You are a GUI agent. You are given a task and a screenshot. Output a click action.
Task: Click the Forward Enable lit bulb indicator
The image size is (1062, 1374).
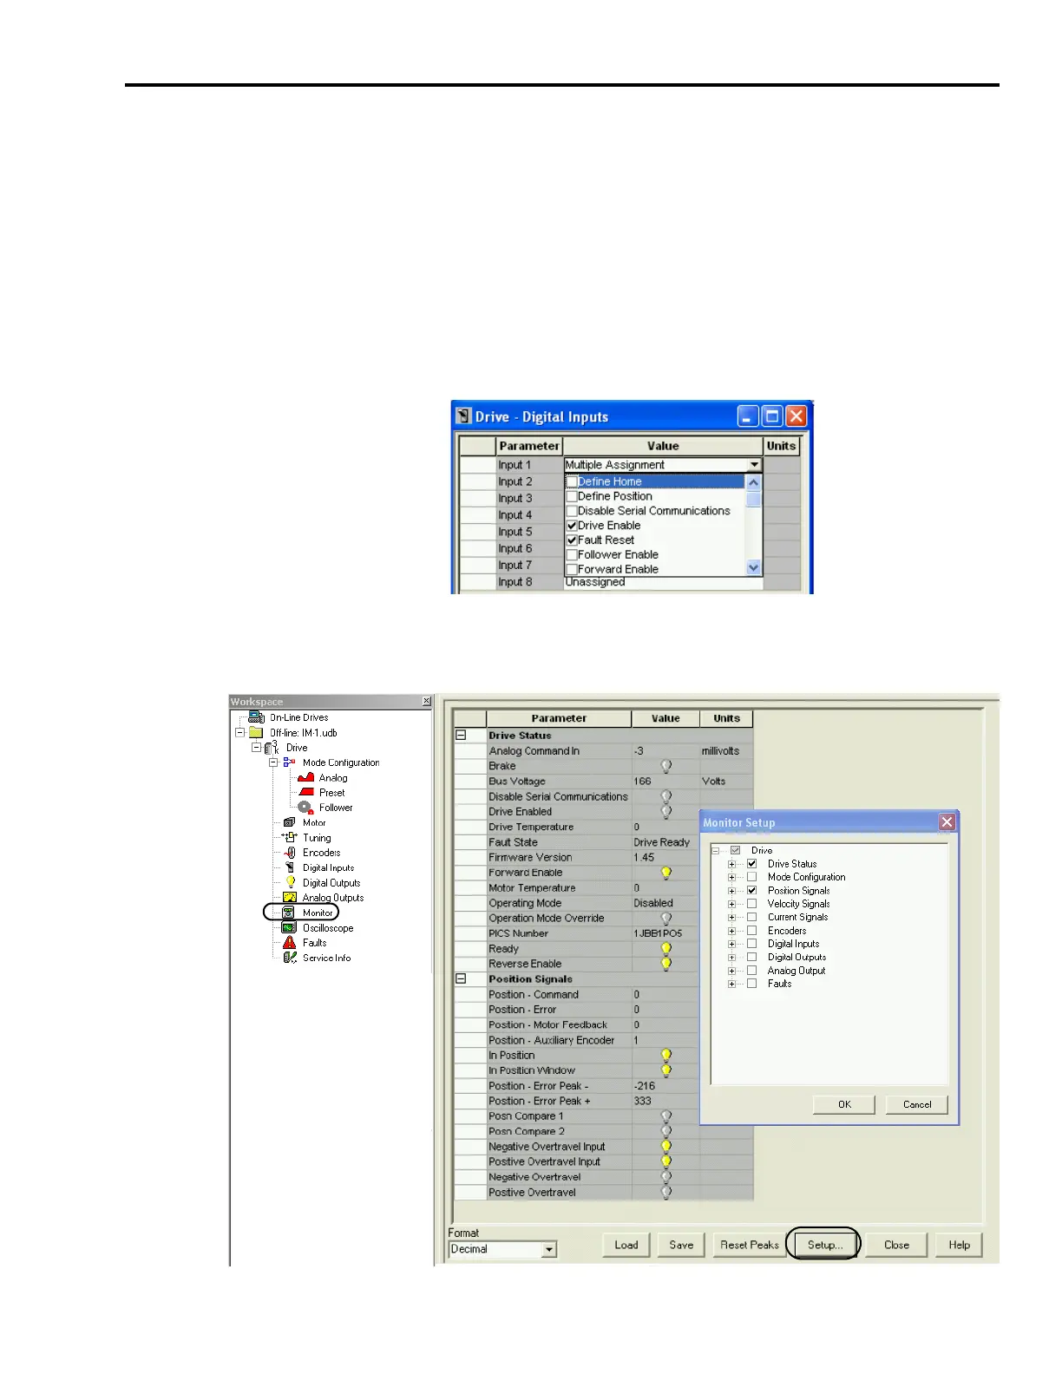tap(666, 873)
